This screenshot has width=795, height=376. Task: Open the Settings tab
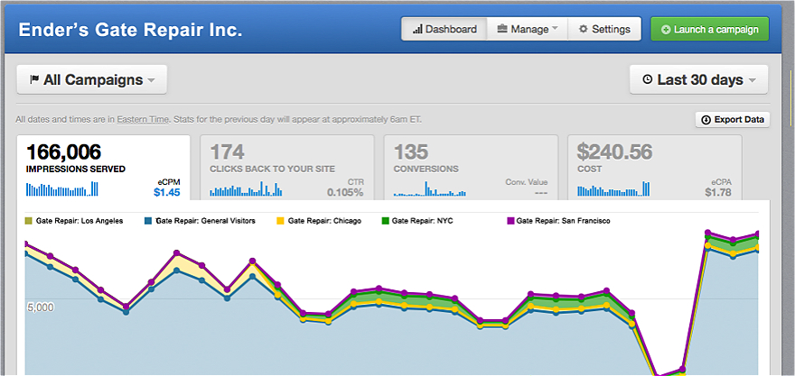click(604, 29)
